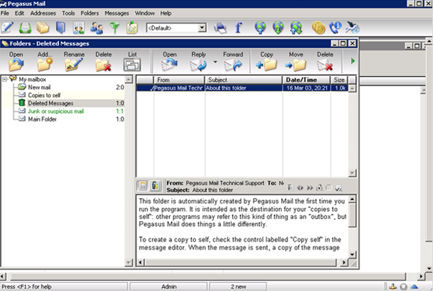Start a new message with the pencil icon
The height and width of the screenshot is (291, 433).
pos(7,28)
